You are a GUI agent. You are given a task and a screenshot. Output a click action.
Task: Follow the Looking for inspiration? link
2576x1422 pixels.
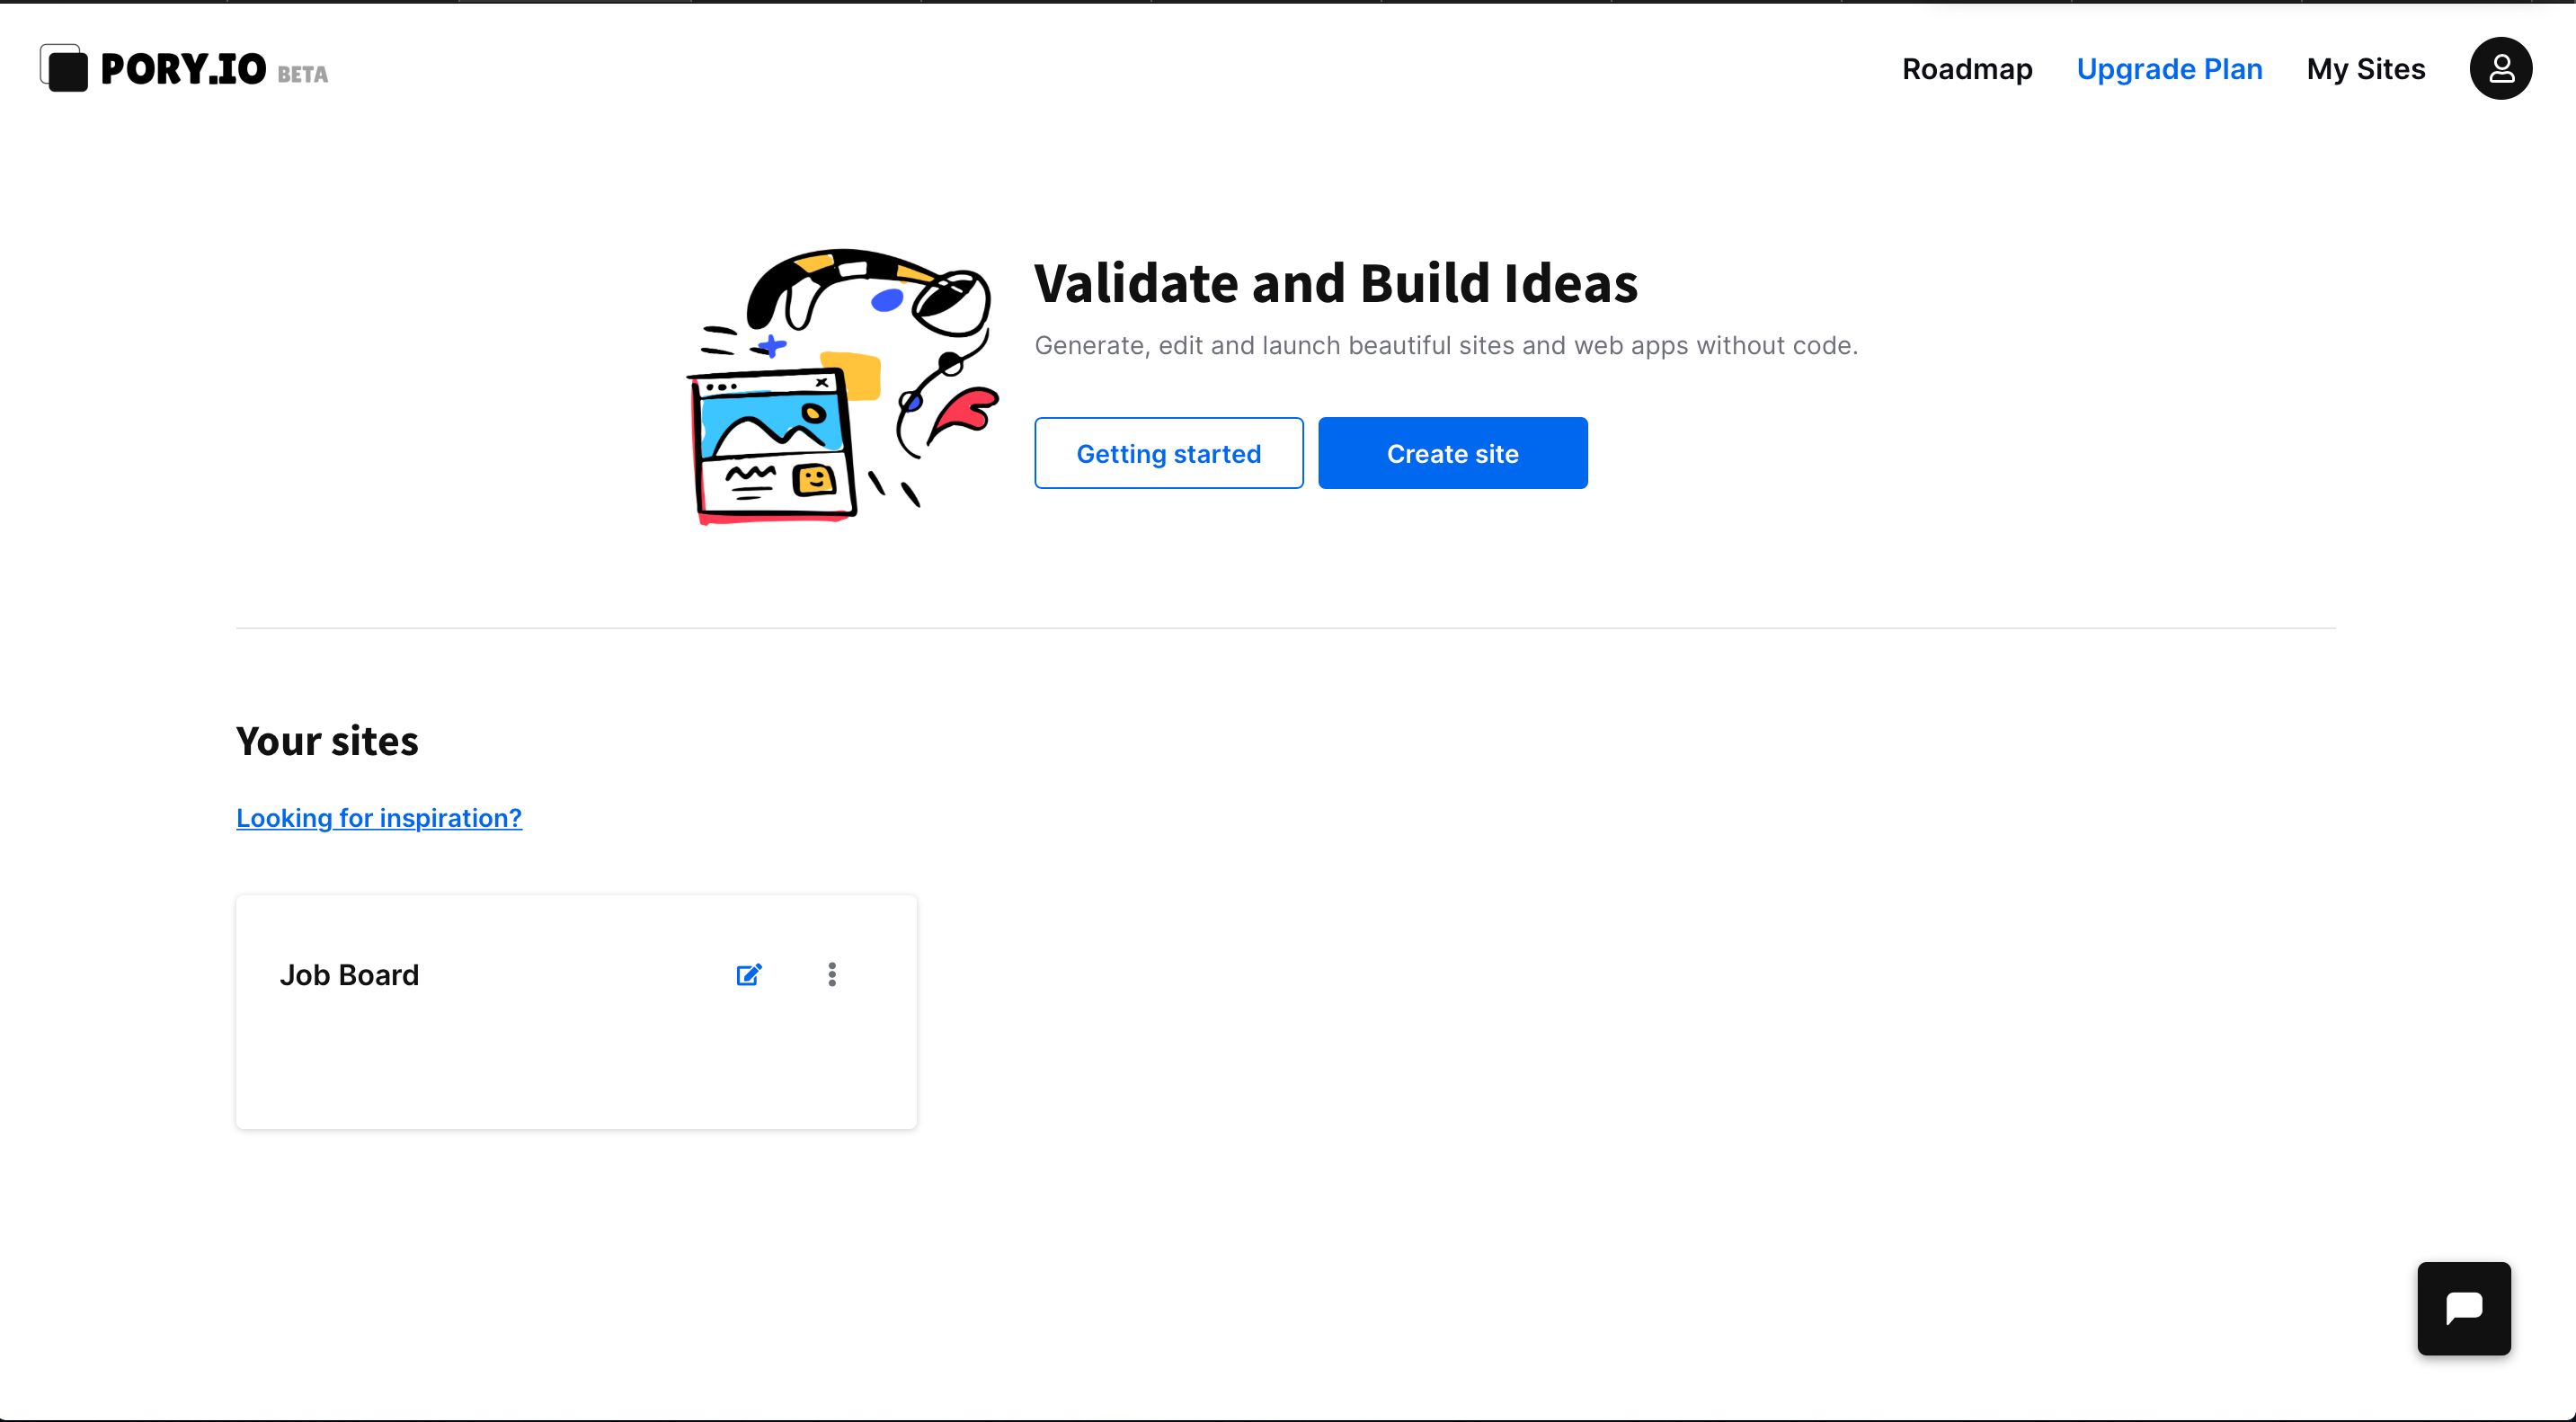pos(379,818)
